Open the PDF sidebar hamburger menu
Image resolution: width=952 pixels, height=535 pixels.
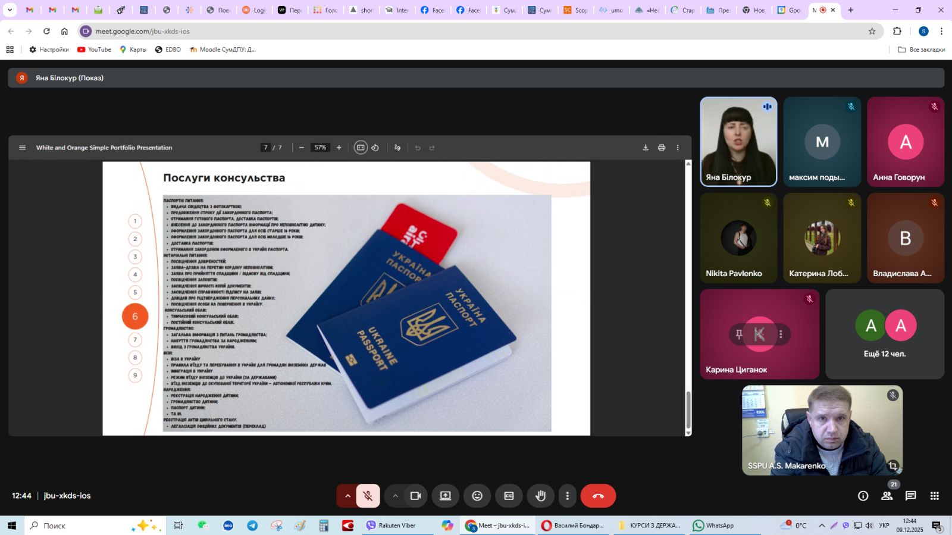[23, 148]
